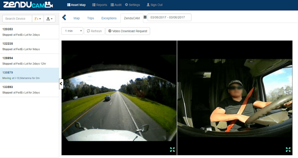The height and width of the screenshot is (158, 298).
Task: Sign out of the account
Action: [155, 5]
